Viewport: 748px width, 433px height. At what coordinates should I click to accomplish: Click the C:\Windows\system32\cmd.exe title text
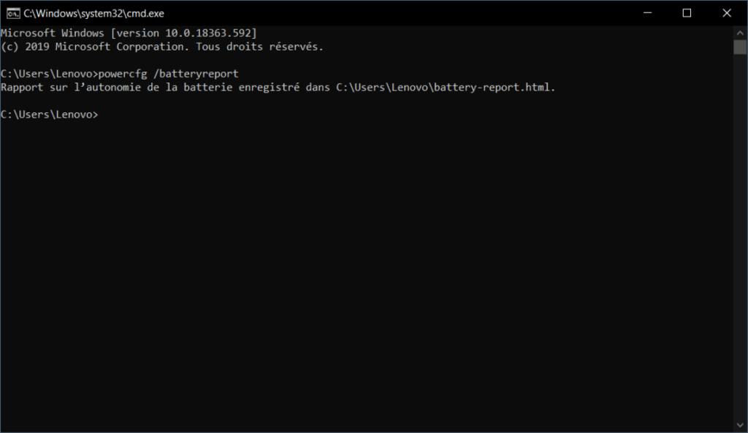point(94,13)
